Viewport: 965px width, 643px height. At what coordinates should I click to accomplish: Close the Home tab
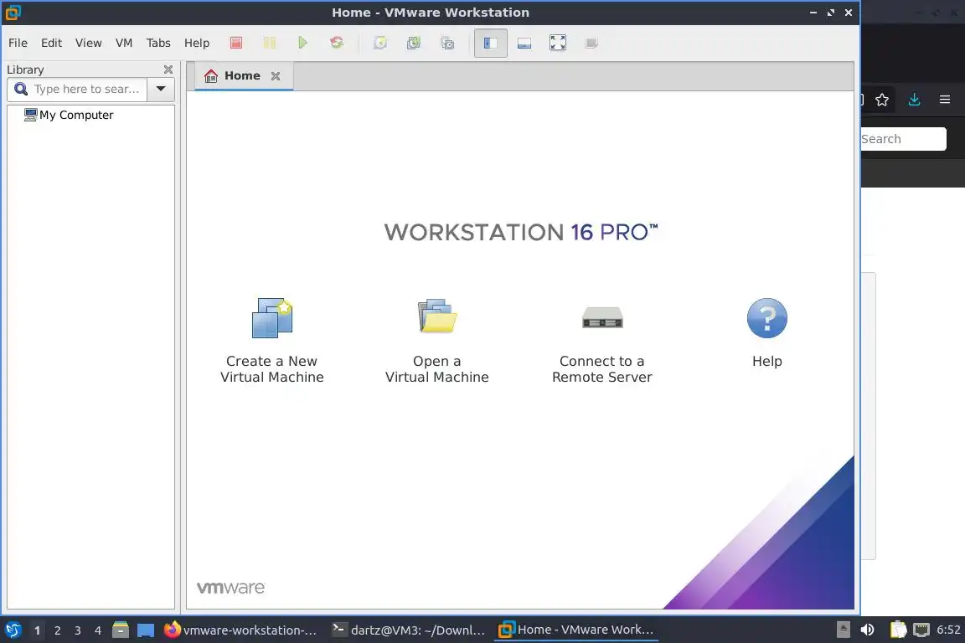tap(276, 76)
